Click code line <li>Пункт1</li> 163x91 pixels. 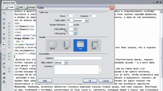24,26
